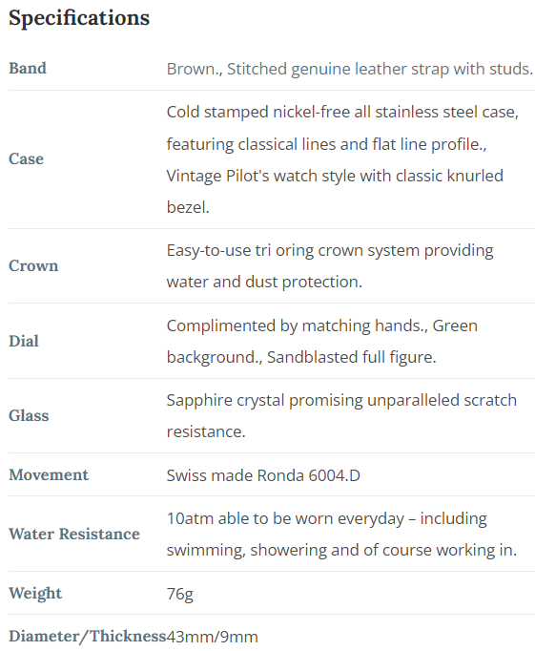Select the Band row label
The height and width of the screenshot is (651, 535).
(28, 68)
